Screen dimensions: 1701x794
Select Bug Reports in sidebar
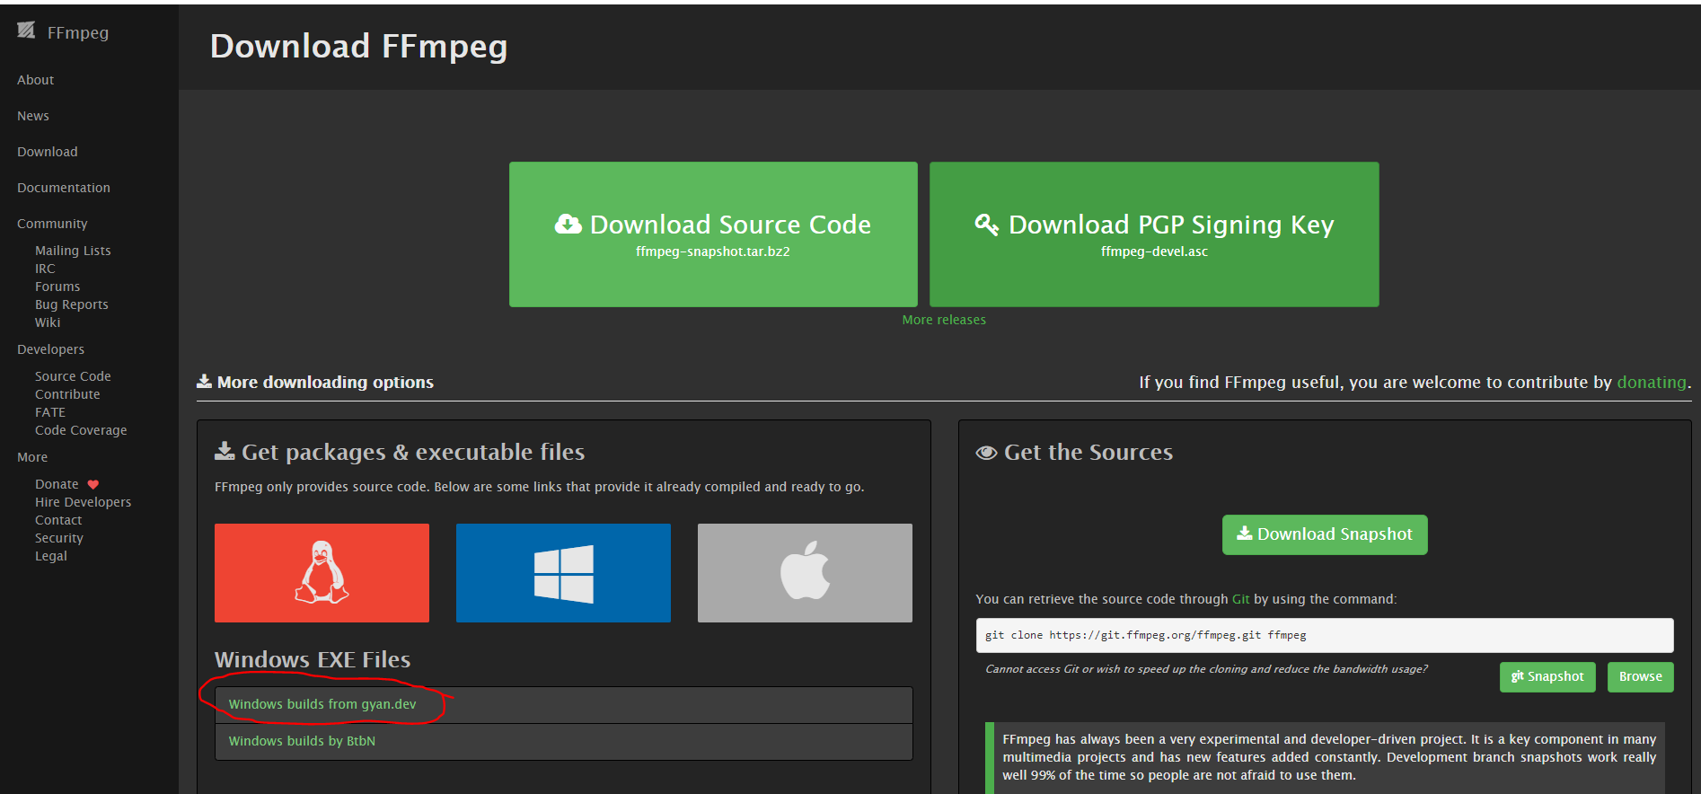tap(72, 304)
